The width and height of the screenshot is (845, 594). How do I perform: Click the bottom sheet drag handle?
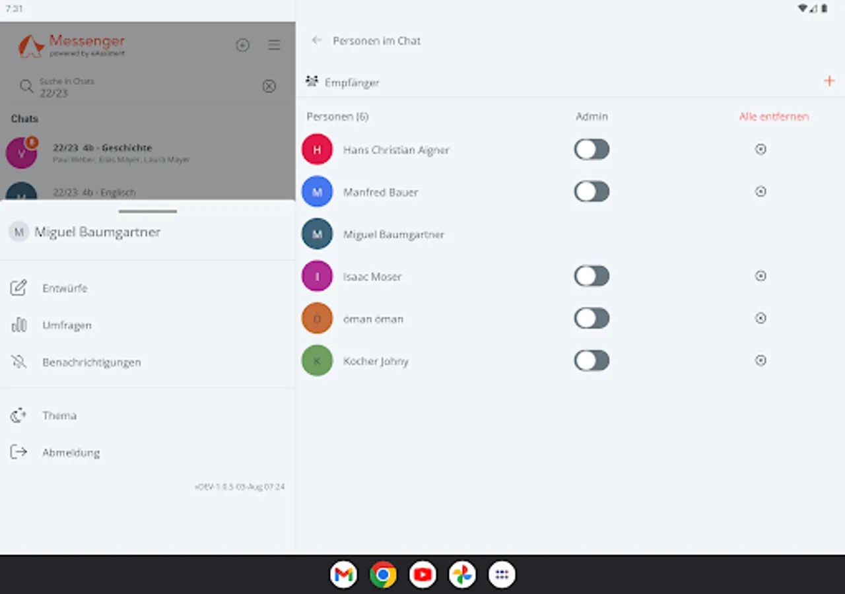point(148,211)
